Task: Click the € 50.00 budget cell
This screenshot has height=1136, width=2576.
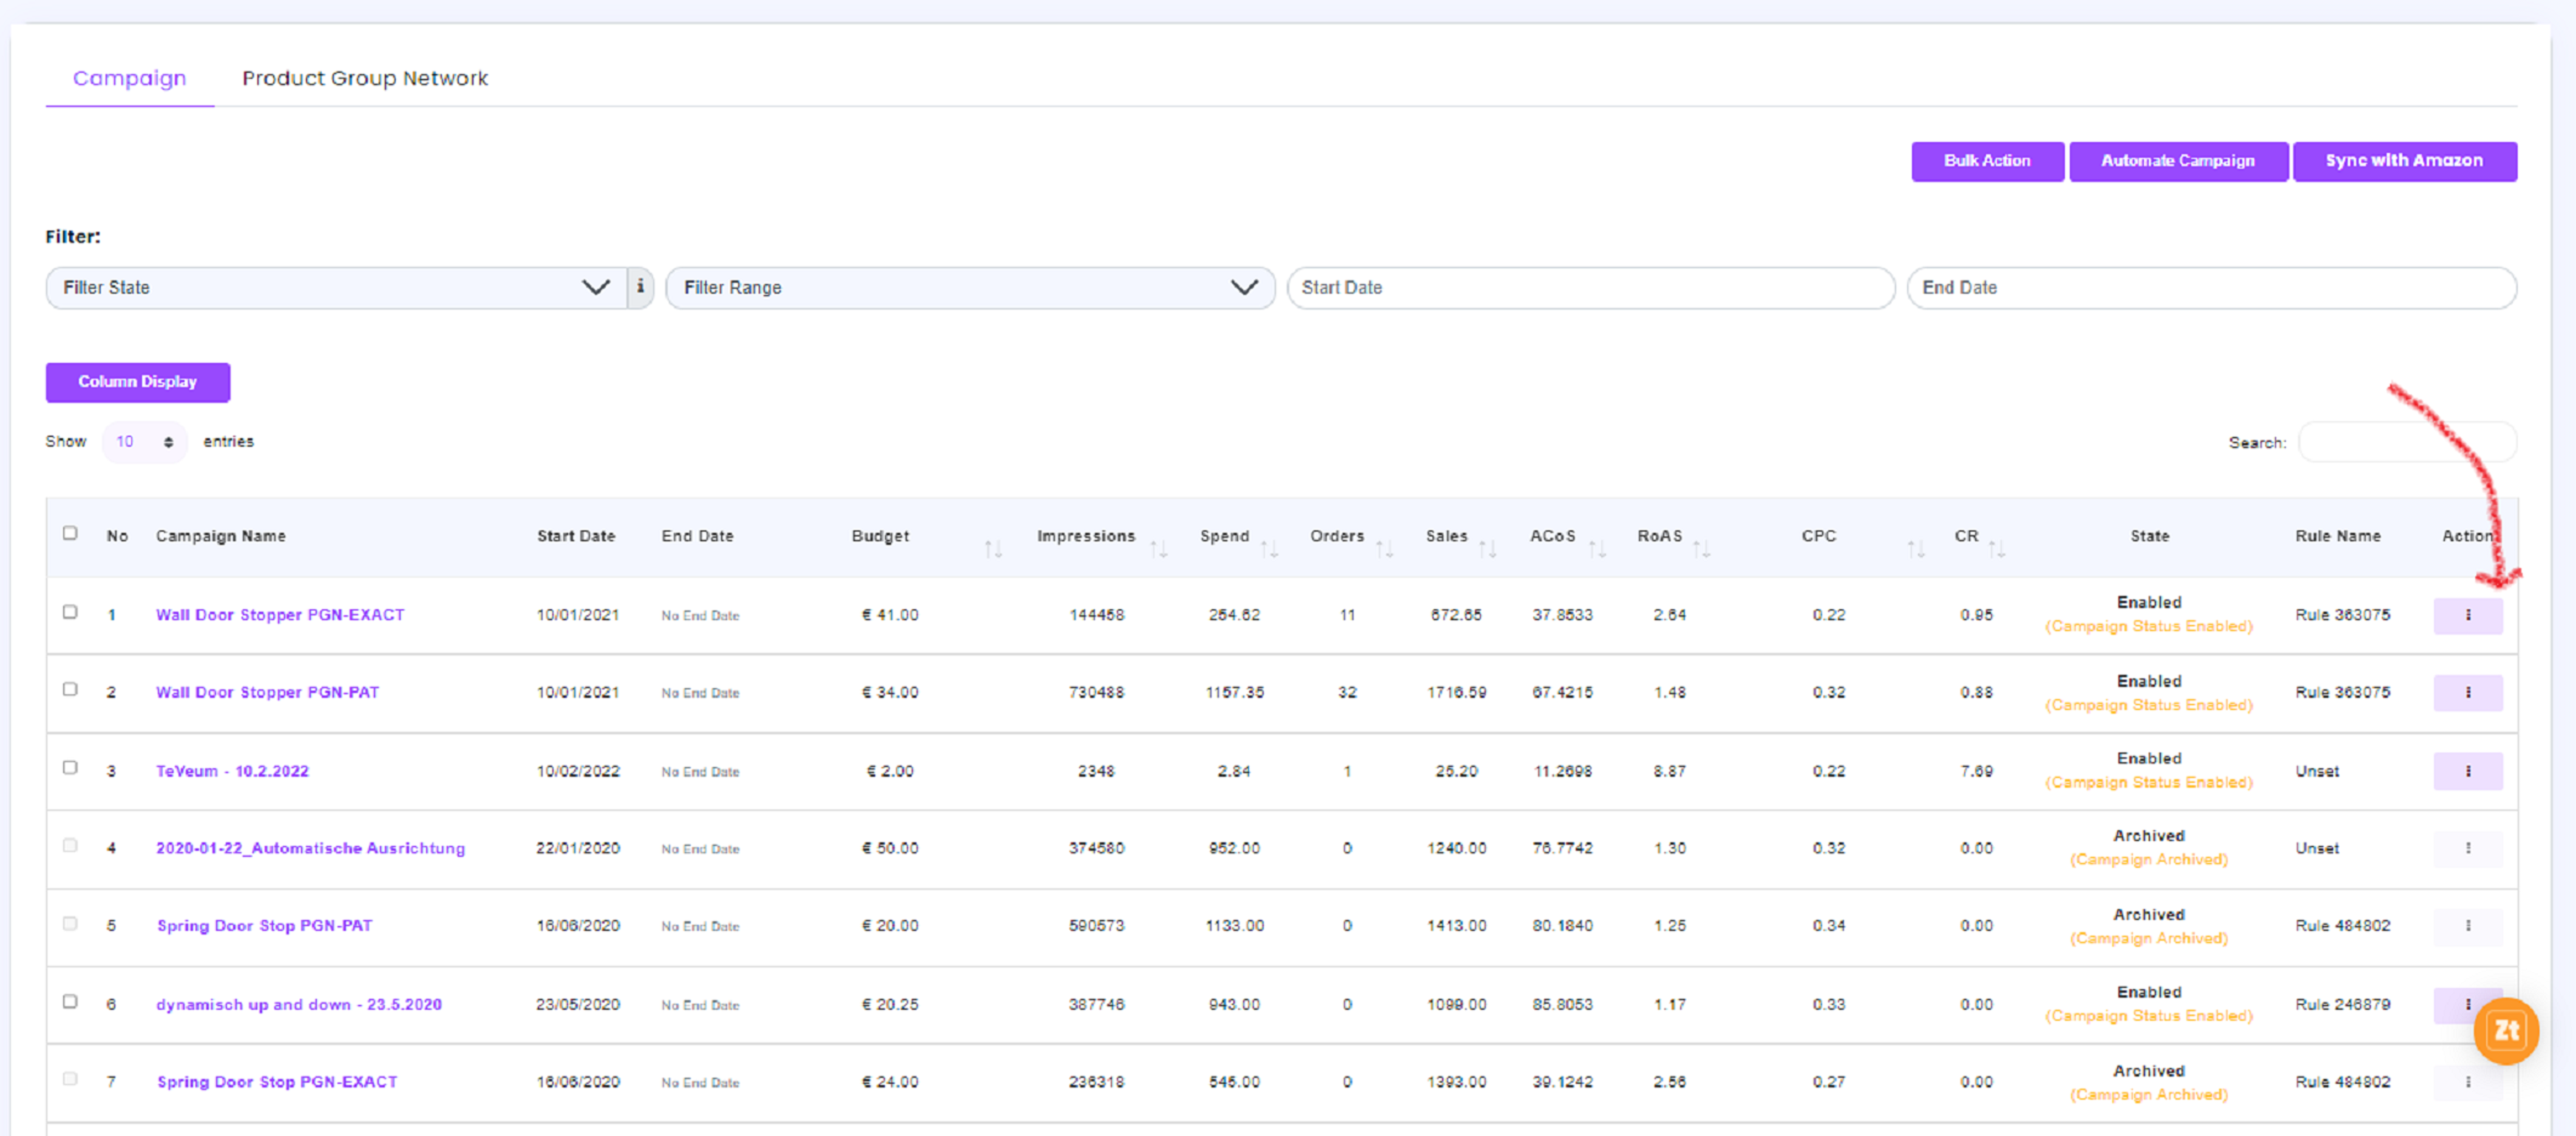Action: (x=889, y=848)
